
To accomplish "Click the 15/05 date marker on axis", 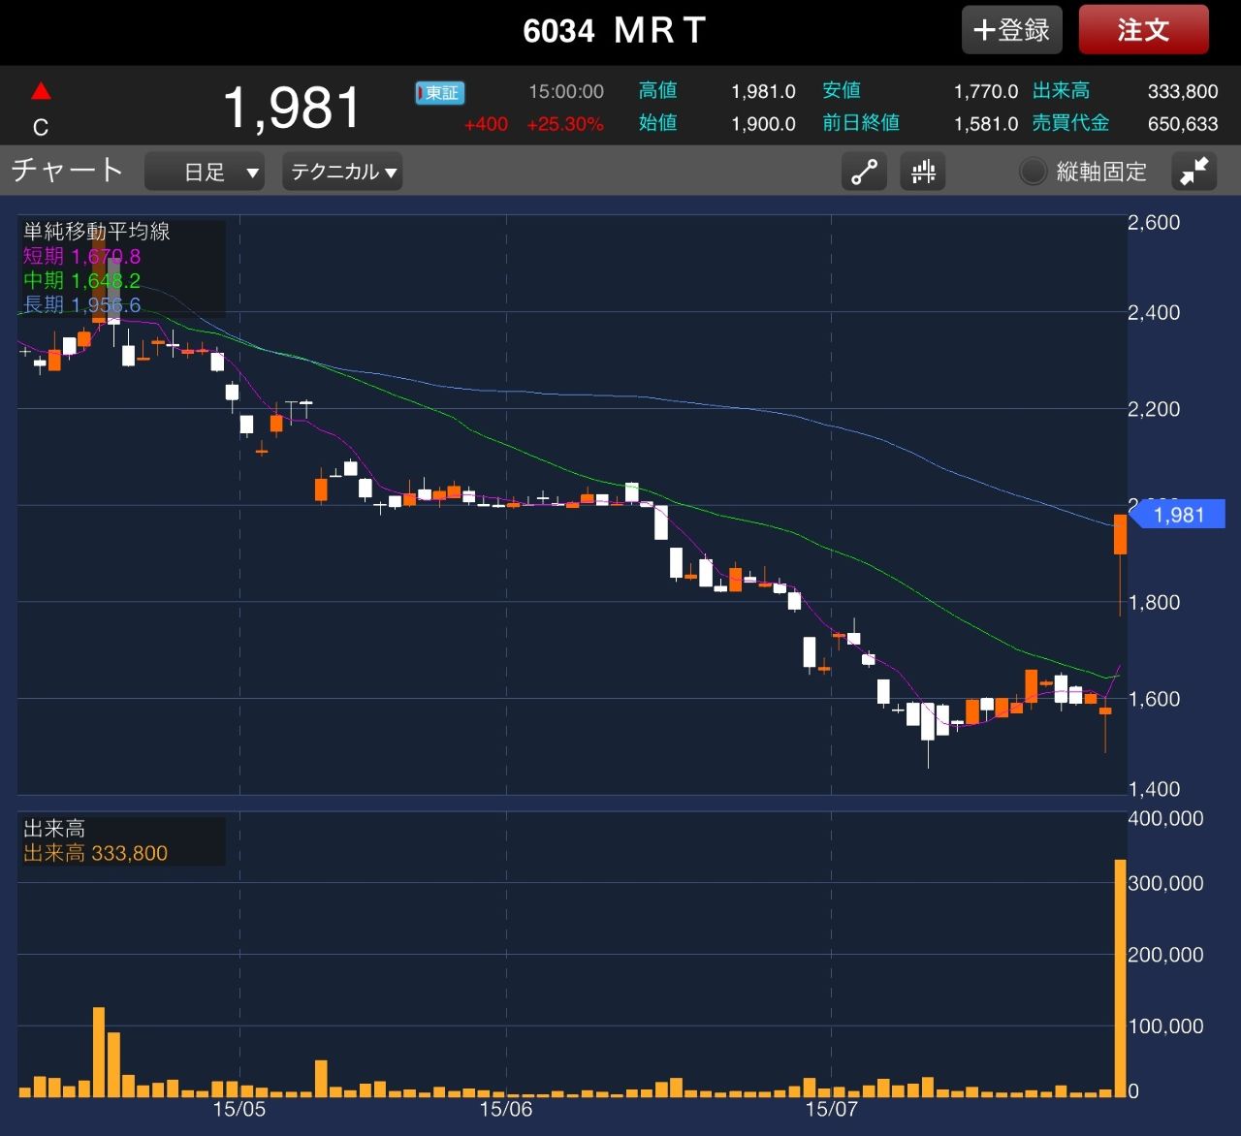I will click(239, 1109).
